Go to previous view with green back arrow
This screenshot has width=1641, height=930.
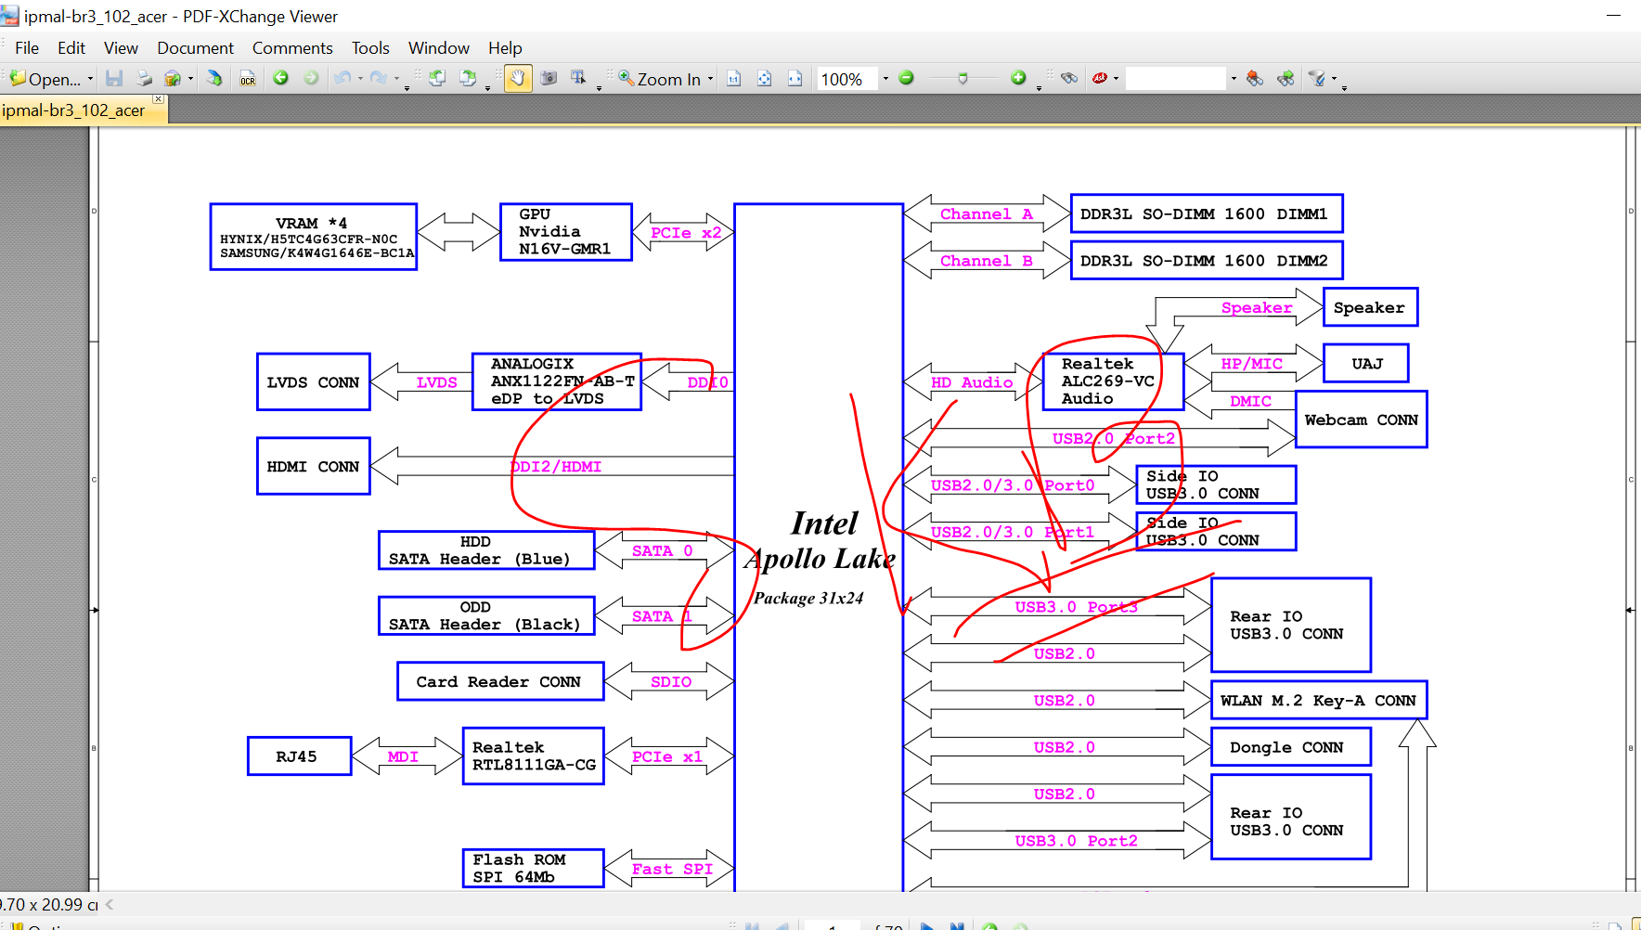coord(280,79)
